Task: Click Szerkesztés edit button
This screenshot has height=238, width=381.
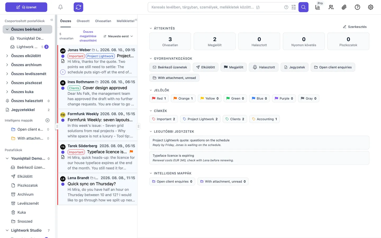Action: coord(355,27)
